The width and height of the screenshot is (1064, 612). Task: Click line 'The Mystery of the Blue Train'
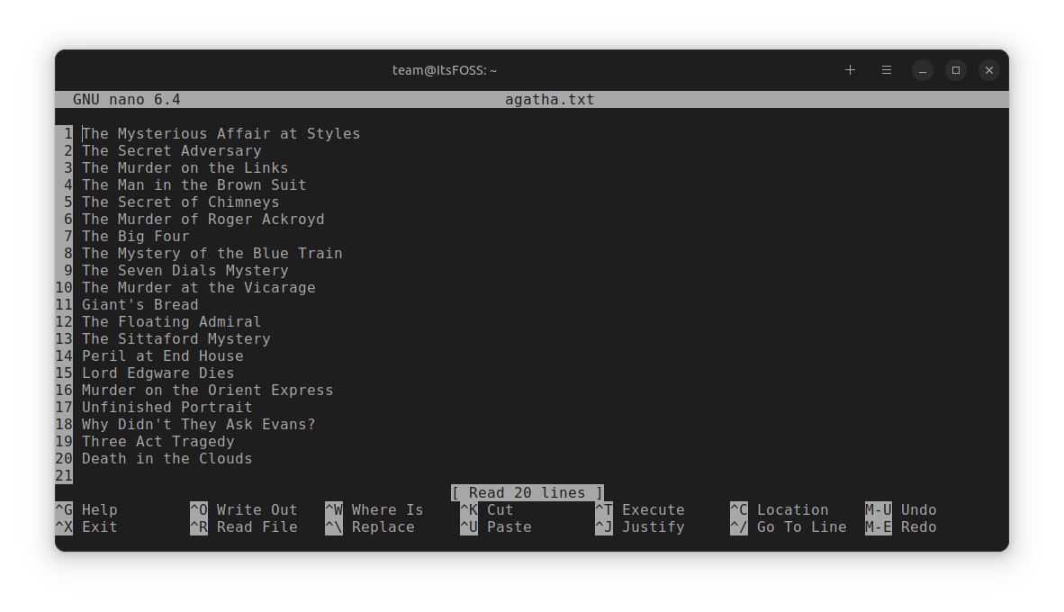(212, 253)
